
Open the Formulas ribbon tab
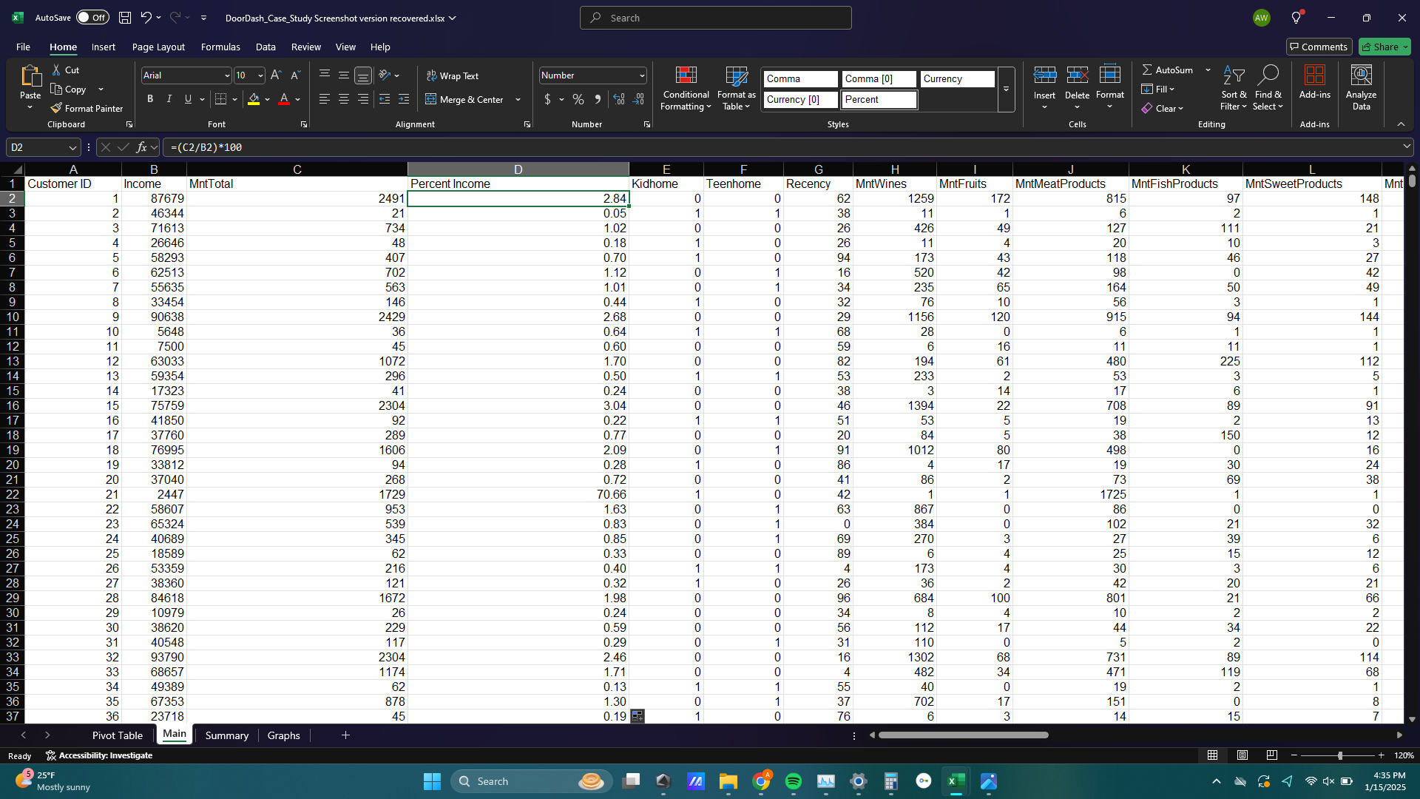[220, 47]
